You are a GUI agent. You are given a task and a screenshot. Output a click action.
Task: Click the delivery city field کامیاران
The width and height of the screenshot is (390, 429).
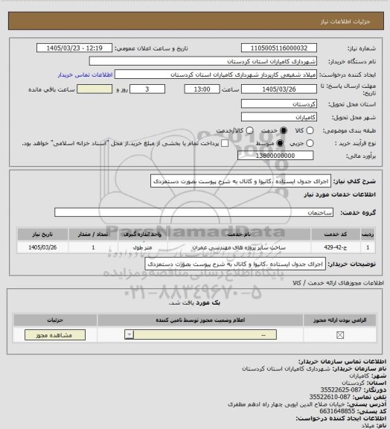pyautogui.click(x=279, y=117)
